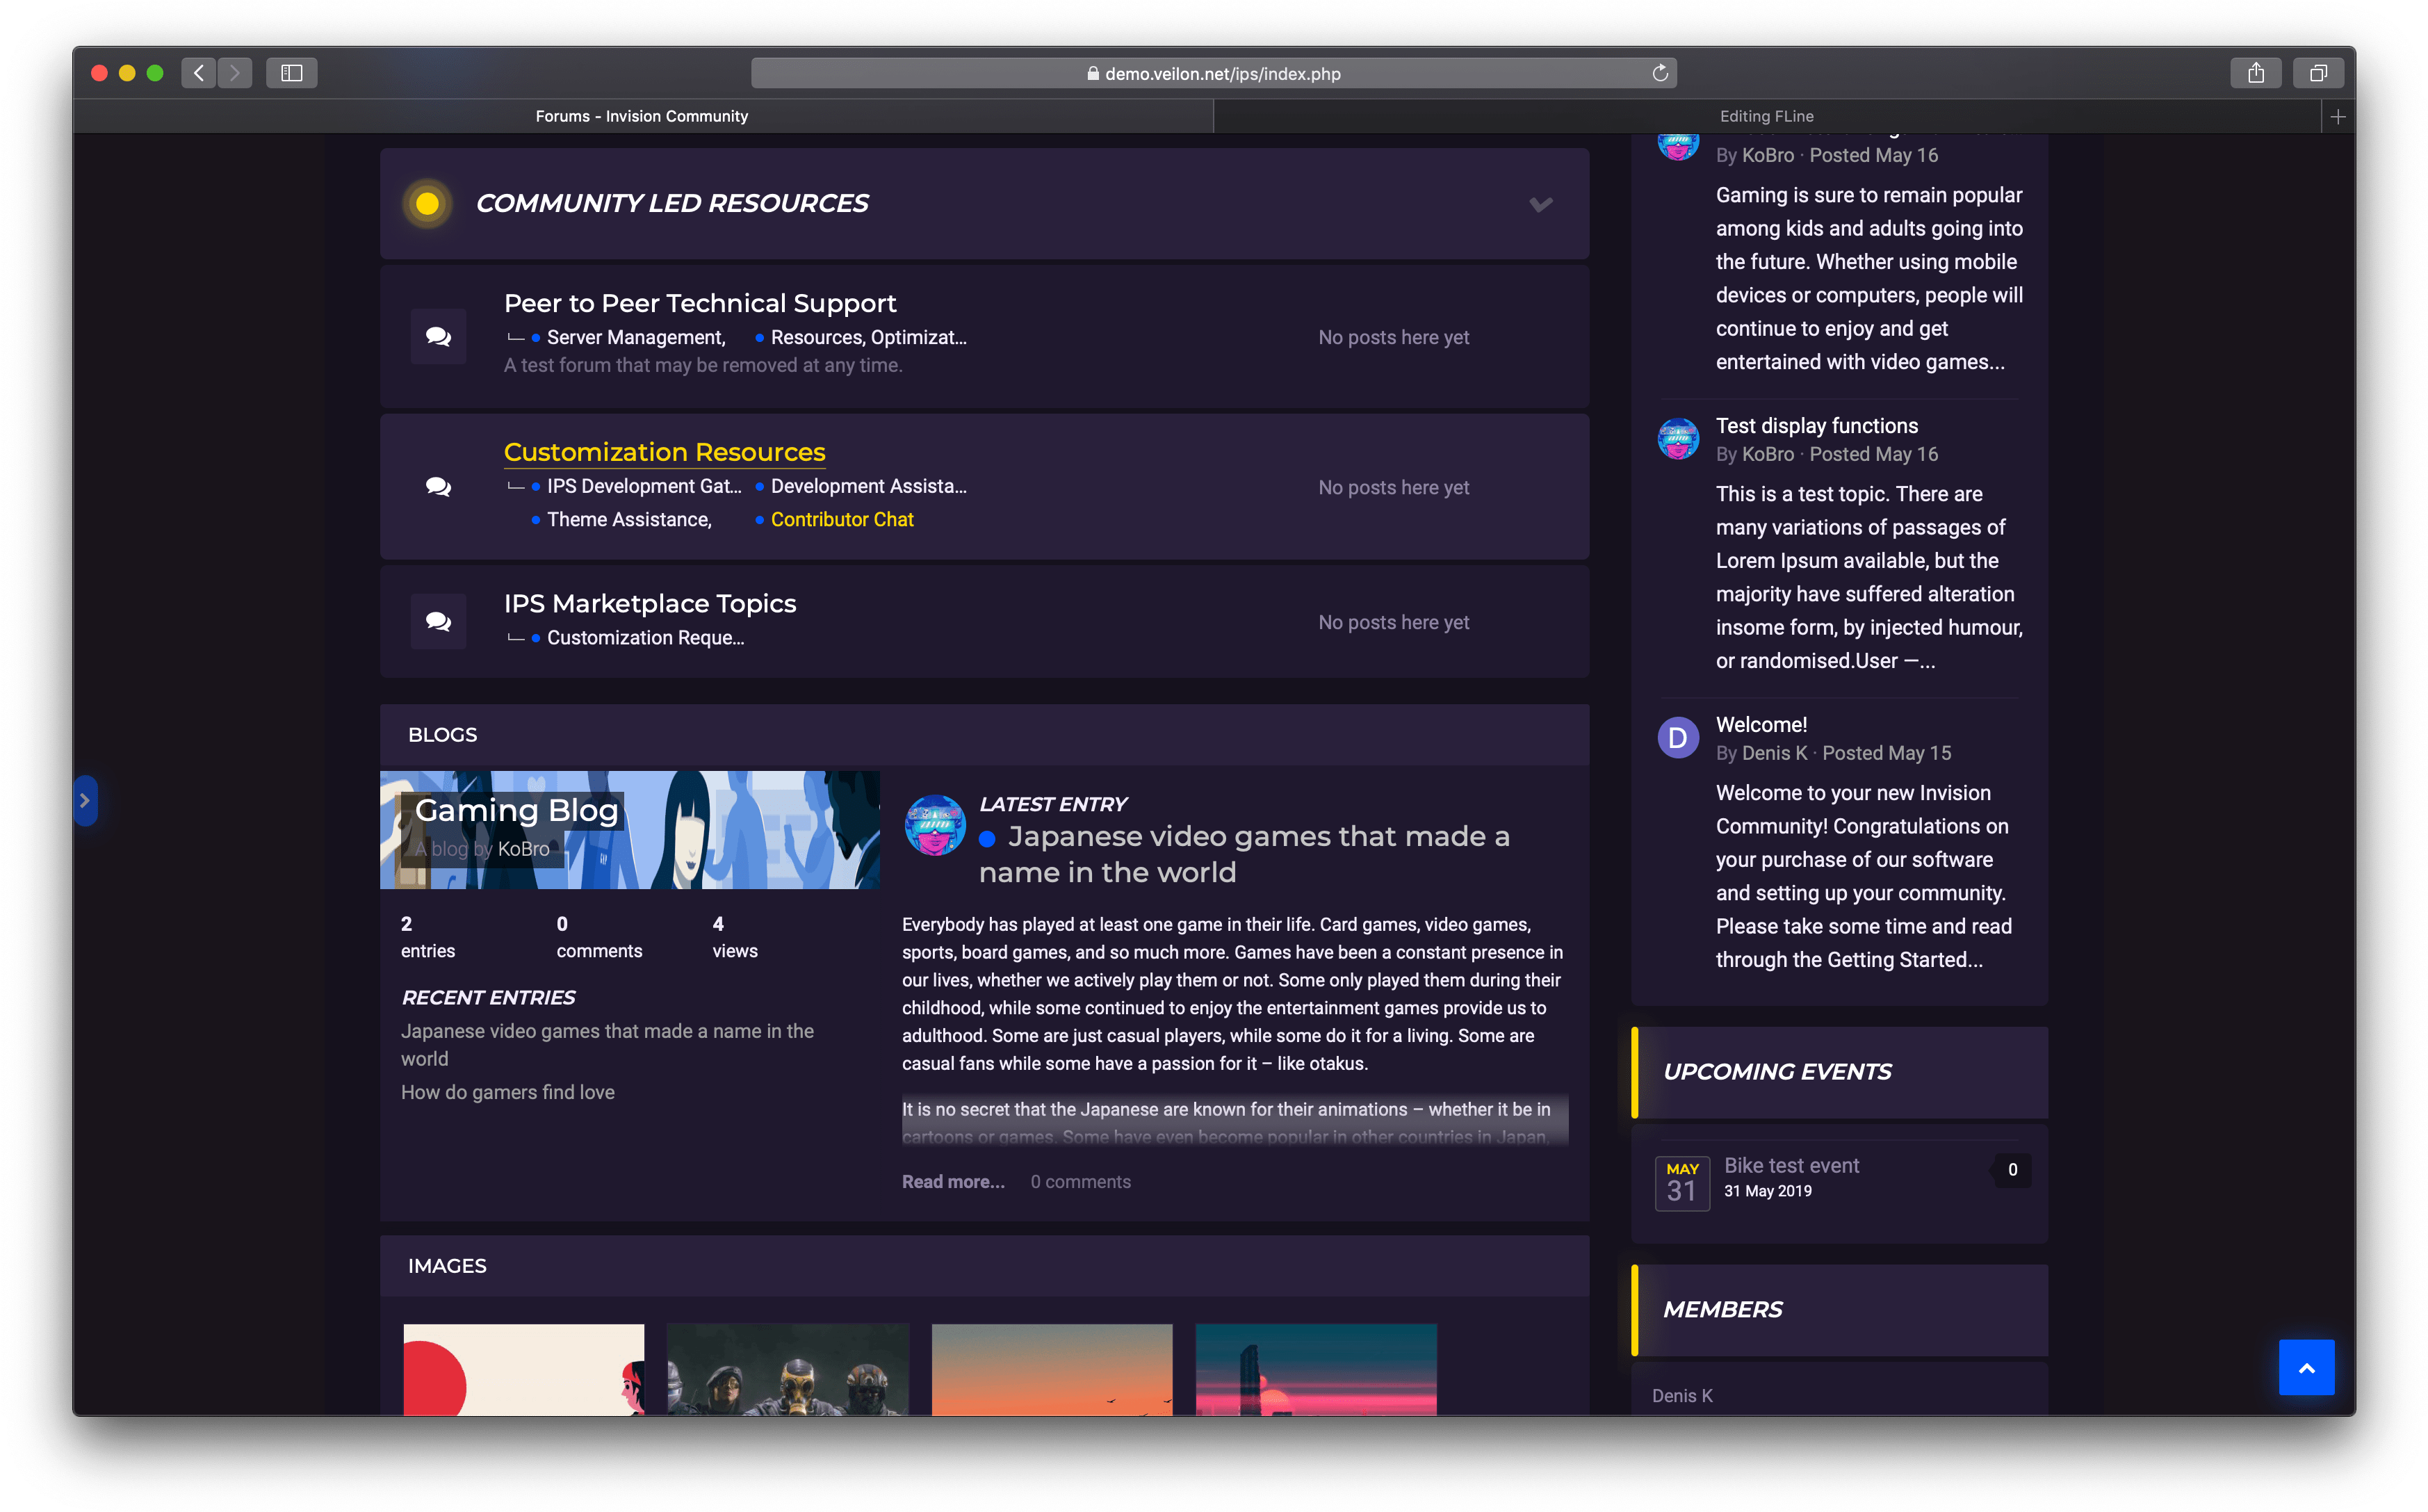2428x1512 pixels.
Task: Click the '31 May 2019' event date text
Action: pos(1767,1191)
